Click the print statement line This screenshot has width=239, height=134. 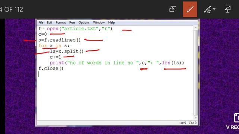pyautogui.click(x=117, y=63)
